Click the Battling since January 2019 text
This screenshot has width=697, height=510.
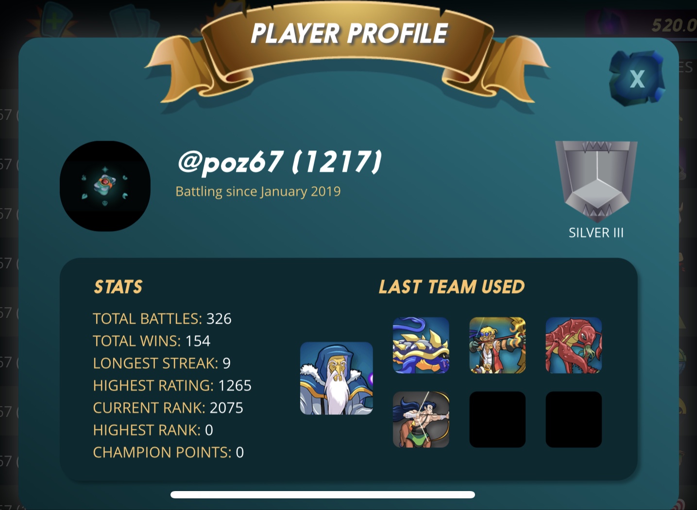click(258, 192)
